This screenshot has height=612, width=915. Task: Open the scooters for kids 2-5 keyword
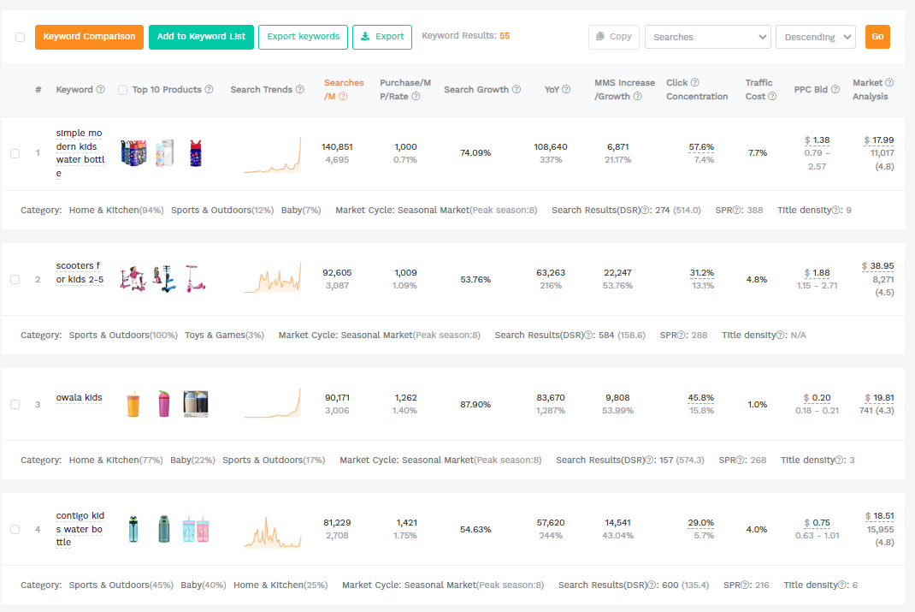point(80,273)
